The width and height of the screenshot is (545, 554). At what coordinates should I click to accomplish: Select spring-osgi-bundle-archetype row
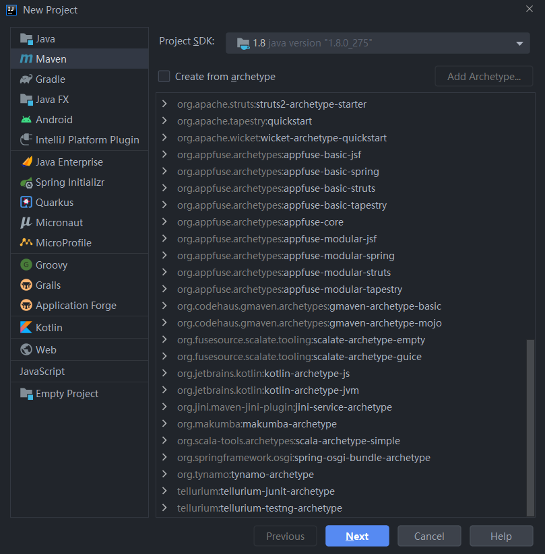click(345, 458)
